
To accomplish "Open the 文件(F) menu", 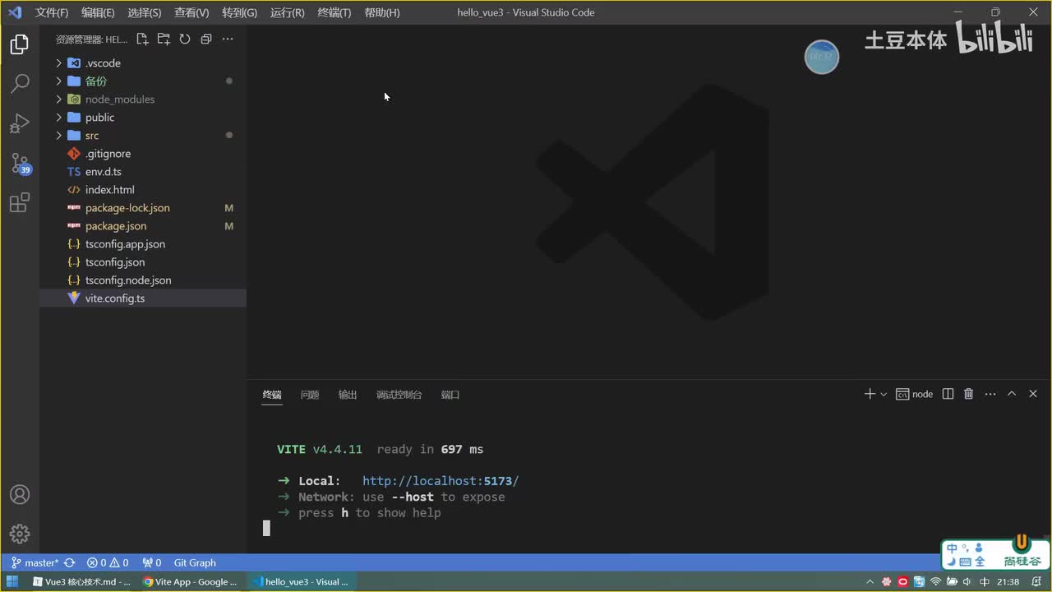I will 52,12.
